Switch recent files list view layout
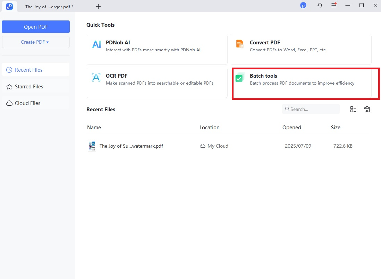381x279 pixels. [353, 109]
